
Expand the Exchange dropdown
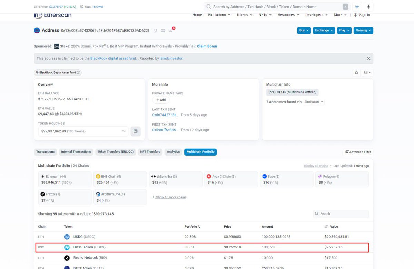324,30
